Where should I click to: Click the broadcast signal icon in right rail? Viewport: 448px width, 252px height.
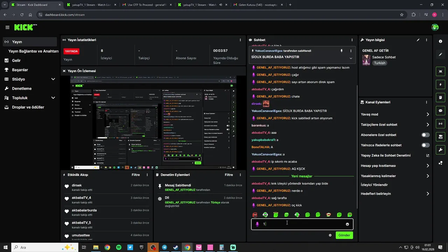point(440,124)
